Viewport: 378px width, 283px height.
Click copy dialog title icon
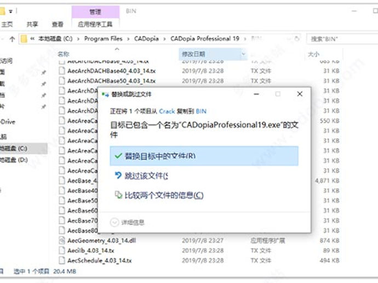point(105,95)
